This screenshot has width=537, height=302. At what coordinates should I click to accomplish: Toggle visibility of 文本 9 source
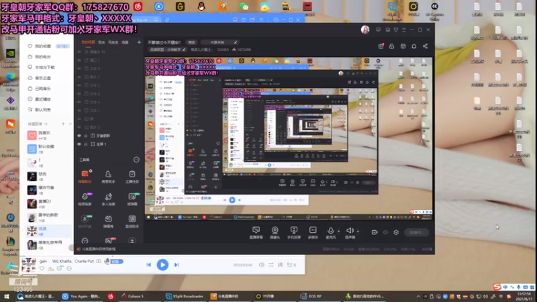tap(79, 68)
